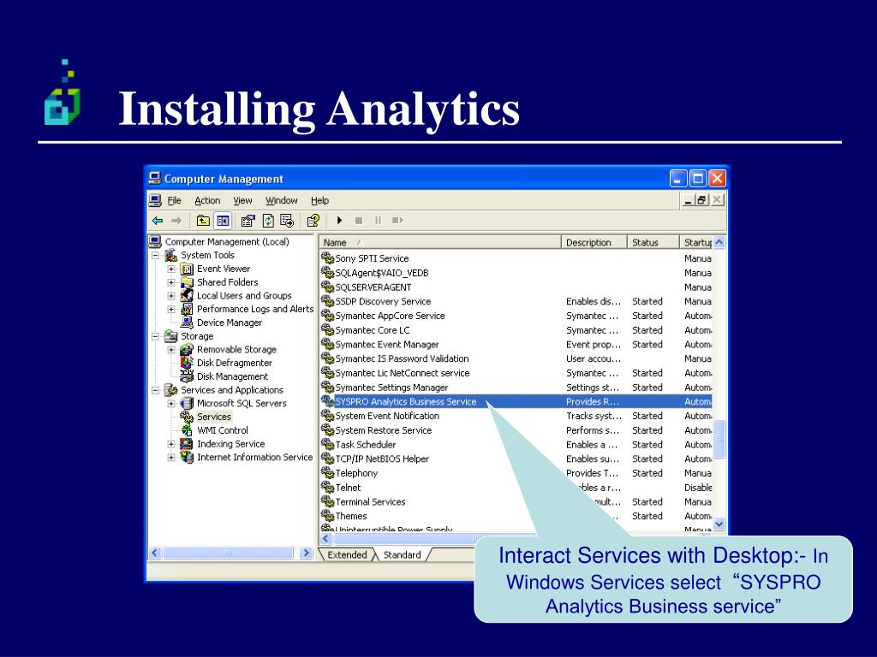Click the Refresh toolbar icon
The width and height of the screenshot is (877, 657).
(268, 221)
